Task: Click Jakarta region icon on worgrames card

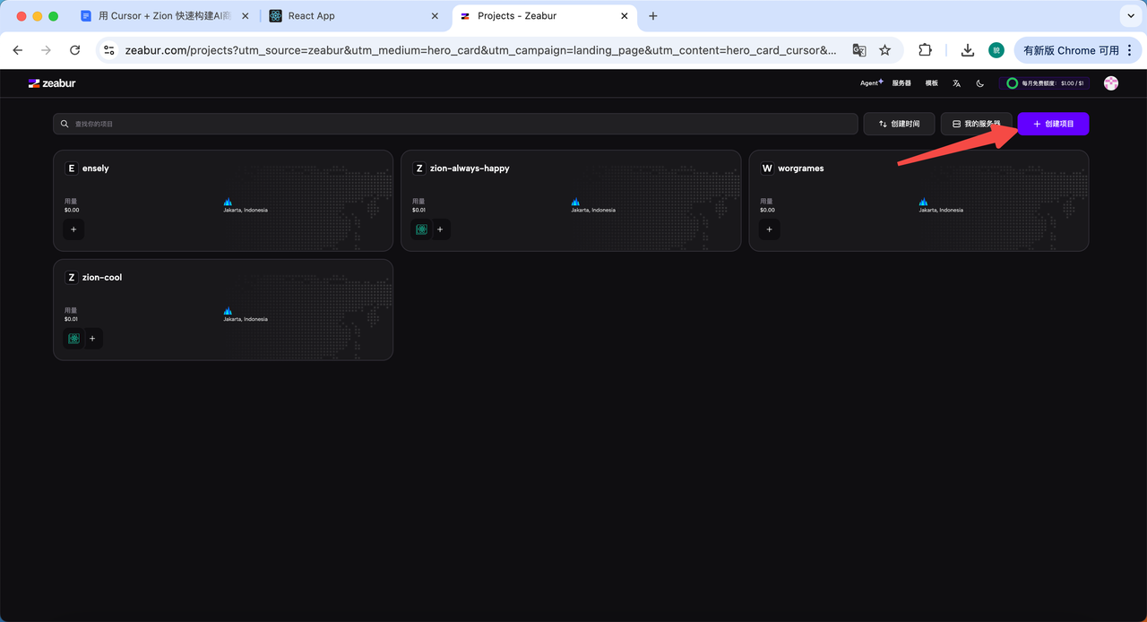Action: coord(923,202)
